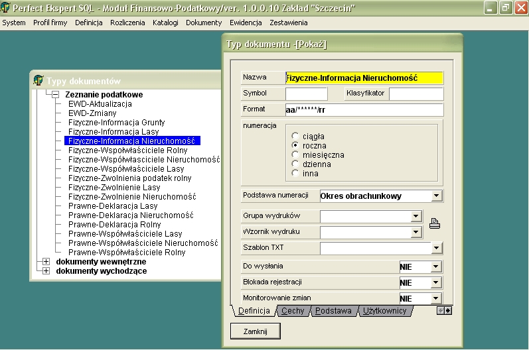Click the Typy dokumentów window icon
Viewport: 529px width, 350px height.
(x=38, y=80)
